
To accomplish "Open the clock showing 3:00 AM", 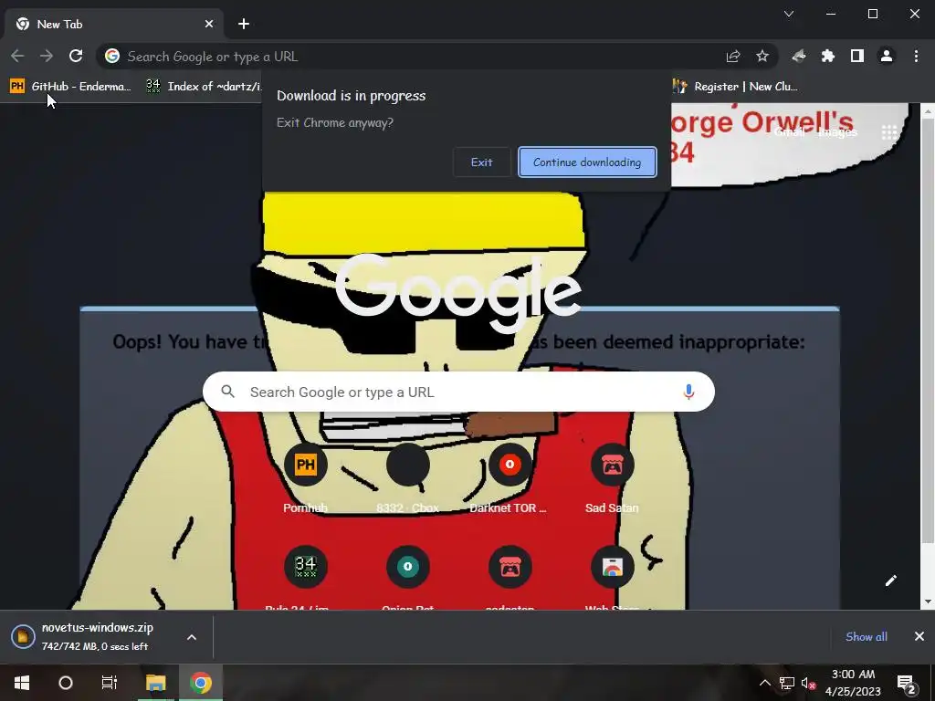I will (853, 683).
